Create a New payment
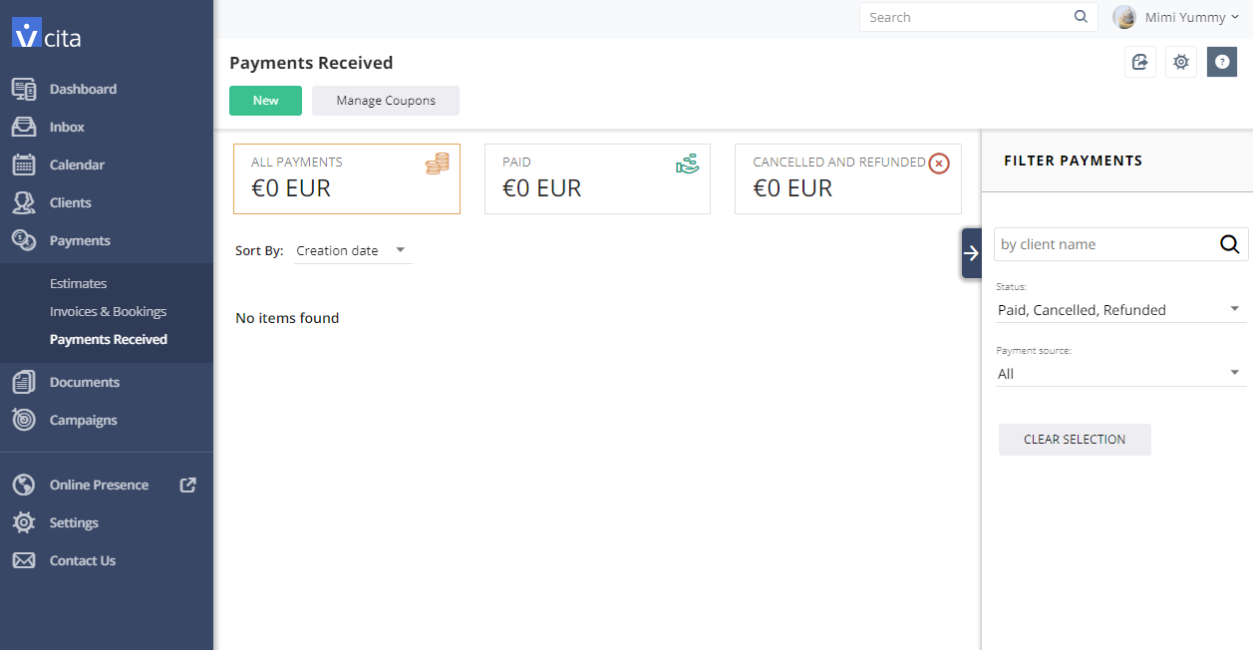Image resolution: width=1253 pixels, height=650 pixels. (265, 101)
